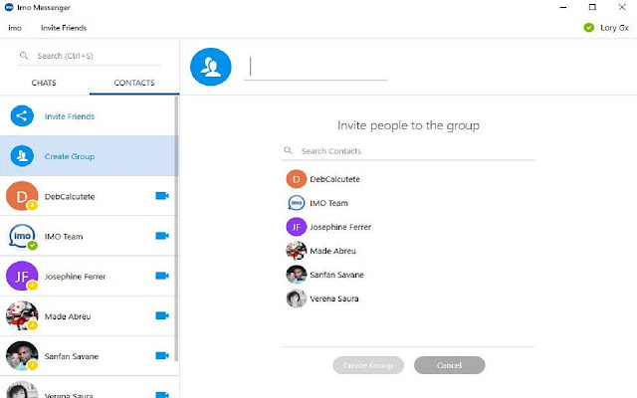Click the green online status icon
This screenshot has height=398, width=637.
click(588, 28)
